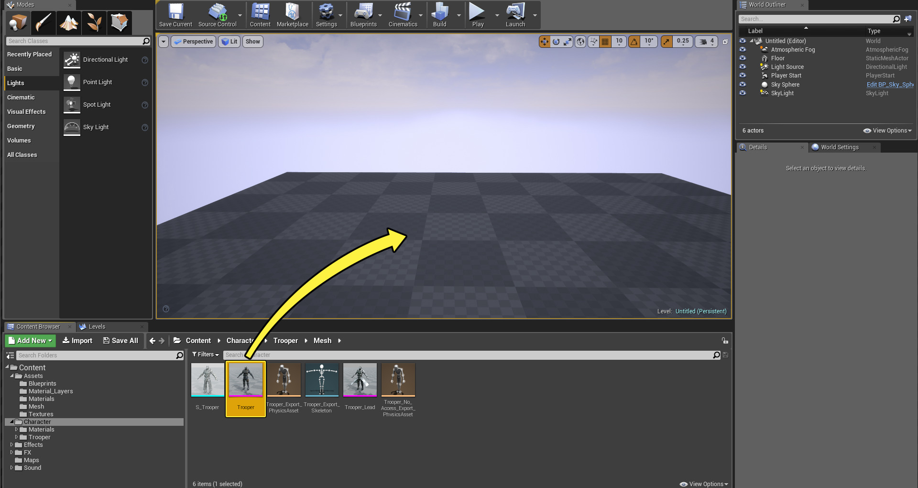Toggle grid snapping in the viewport

605,42
